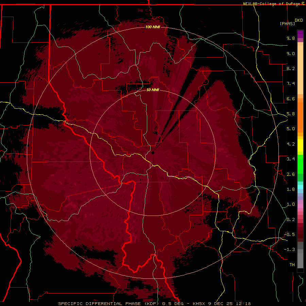Click the 100 NMI range ring label
This screenshot has width=306, height=306.
point(153,27)
